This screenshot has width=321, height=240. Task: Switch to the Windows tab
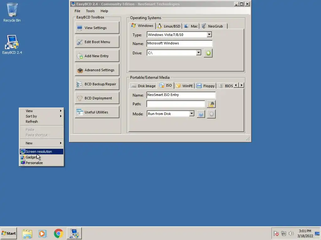[142, 26]
